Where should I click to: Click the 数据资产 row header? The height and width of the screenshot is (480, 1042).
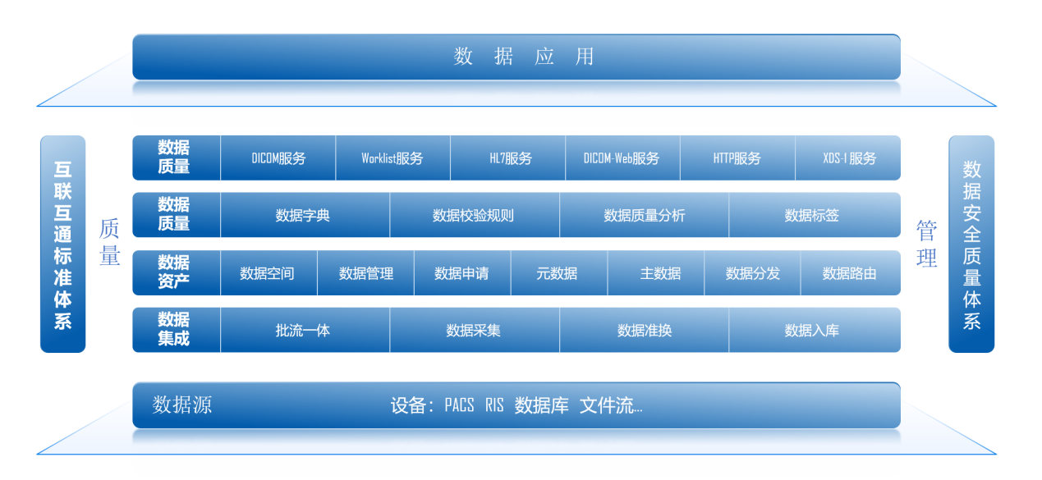tap(175, 272)
